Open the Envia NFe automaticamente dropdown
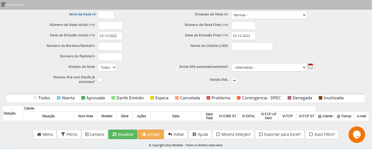Screen dimensions: 372x149 (269, 67)
